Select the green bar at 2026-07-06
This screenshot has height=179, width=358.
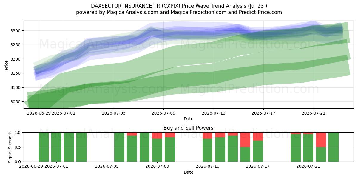pos(119,147)
